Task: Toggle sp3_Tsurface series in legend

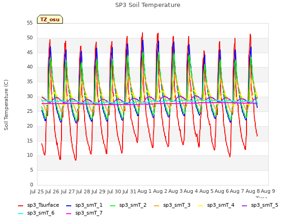Action: (x=38, y=205)
